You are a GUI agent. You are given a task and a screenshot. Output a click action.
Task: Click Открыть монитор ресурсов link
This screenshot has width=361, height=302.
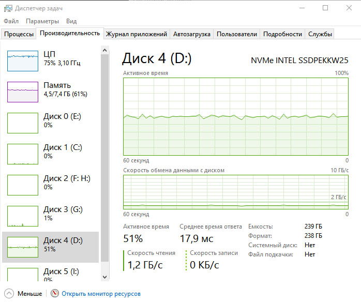(101, 293)
